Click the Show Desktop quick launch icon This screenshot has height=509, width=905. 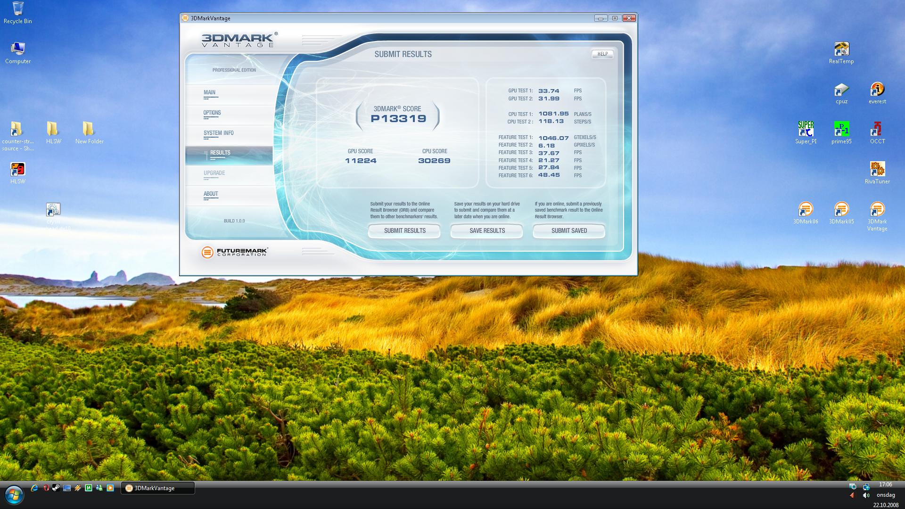[67, 488]
